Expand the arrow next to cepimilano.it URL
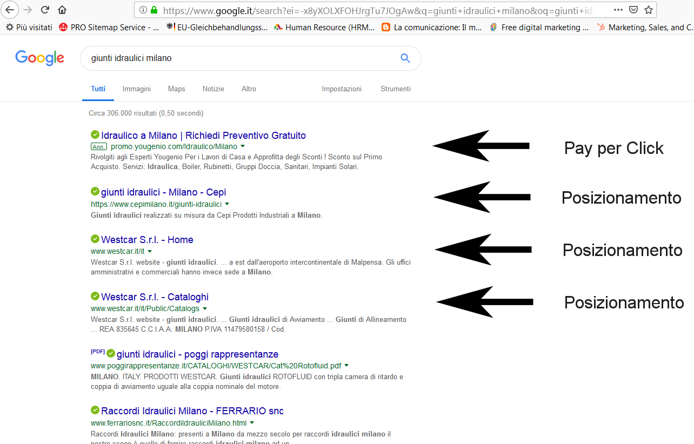The image size is (694, 444). pos(227,204)
